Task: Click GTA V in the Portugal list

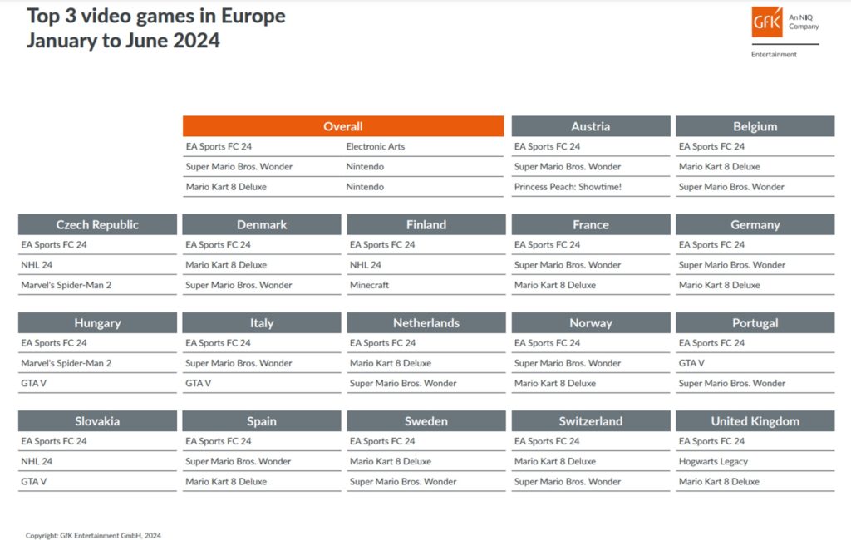Action: (691, 363)
